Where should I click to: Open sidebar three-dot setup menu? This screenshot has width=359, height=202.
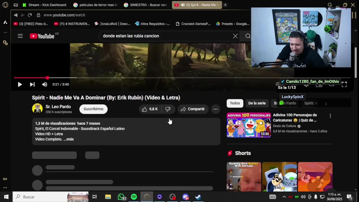pyautogui.click(x=5, y=188)
